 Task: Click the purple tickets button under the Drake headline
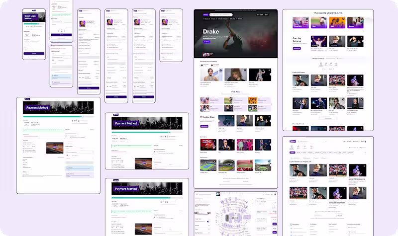click(206, 42)
